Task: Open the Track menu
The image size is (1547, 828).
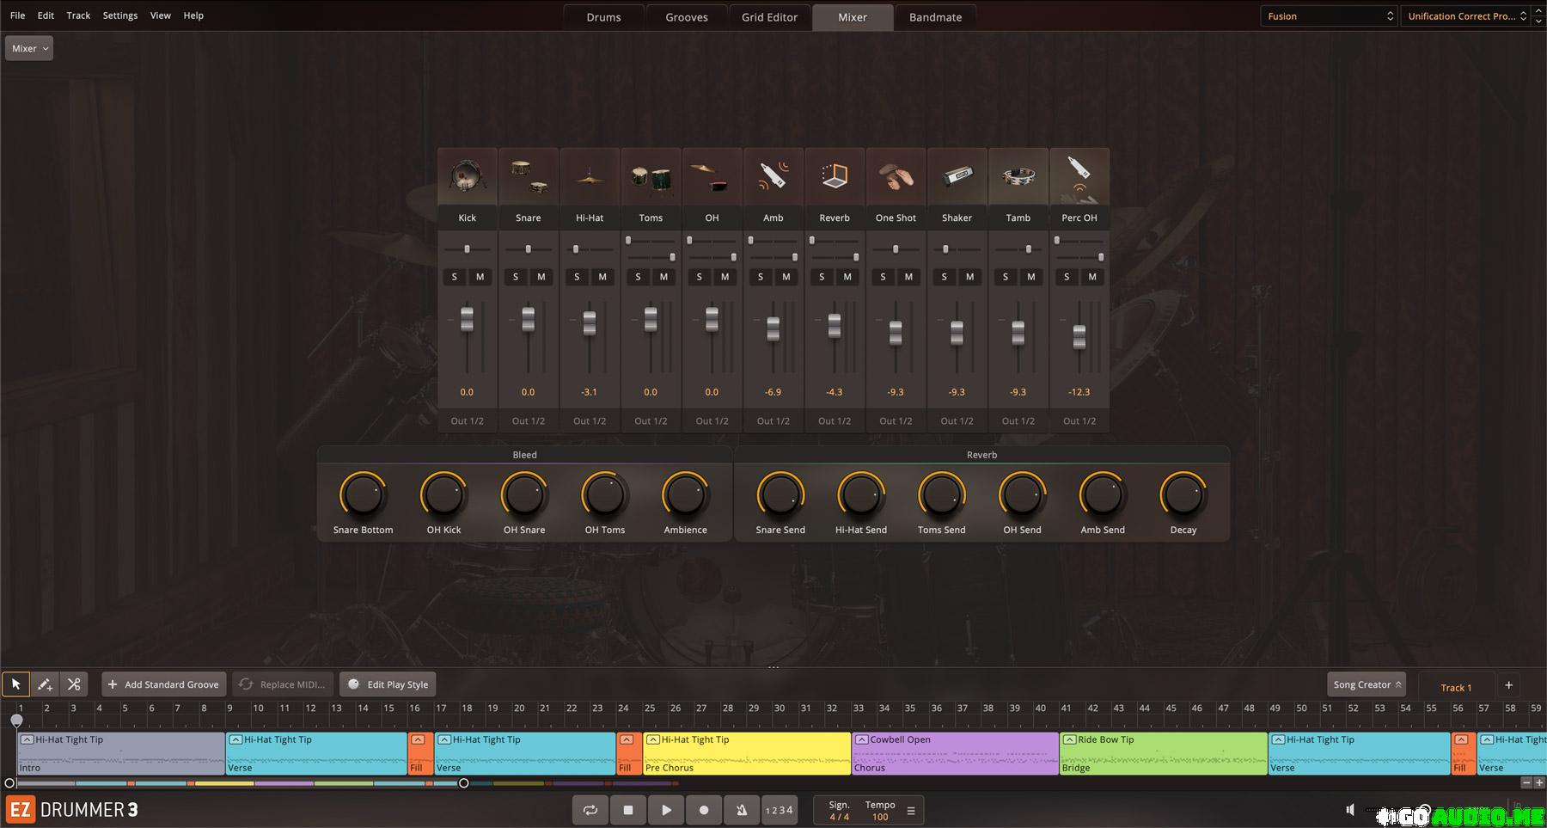Action: pyautogui.click(x=78, y=15)
